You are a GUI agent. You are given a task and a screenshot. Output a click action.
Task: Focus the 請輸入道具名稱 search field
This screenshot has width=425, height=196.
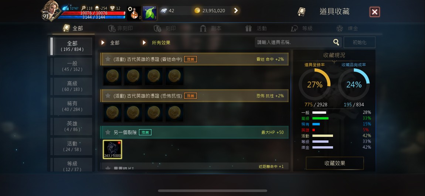tap(293, 42)
